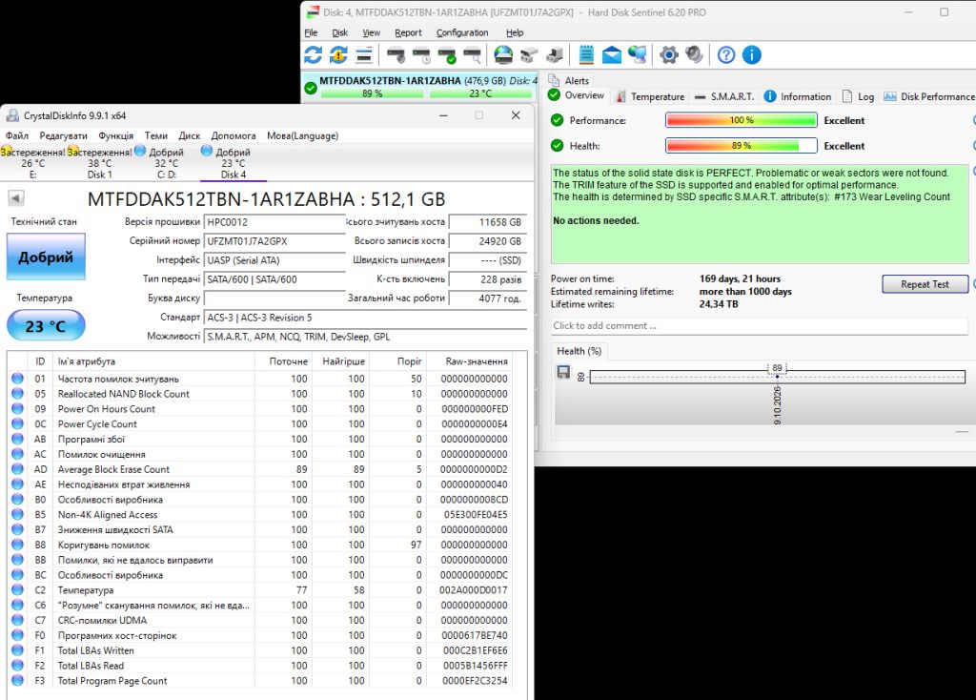Viewport: 976px width, 700px height.
Task: Click the speaker sound icon in Sentinel toolbar
Action: pyautogui.click(x=694, y=54)
